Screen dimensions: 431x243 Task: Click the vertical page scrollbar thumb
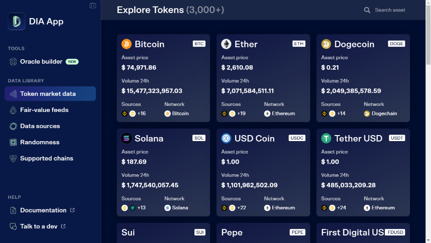coord(428,35)
